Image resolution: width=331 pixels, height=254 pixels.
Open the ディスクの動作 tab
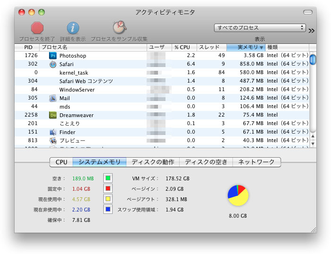(x=153, y=162)
